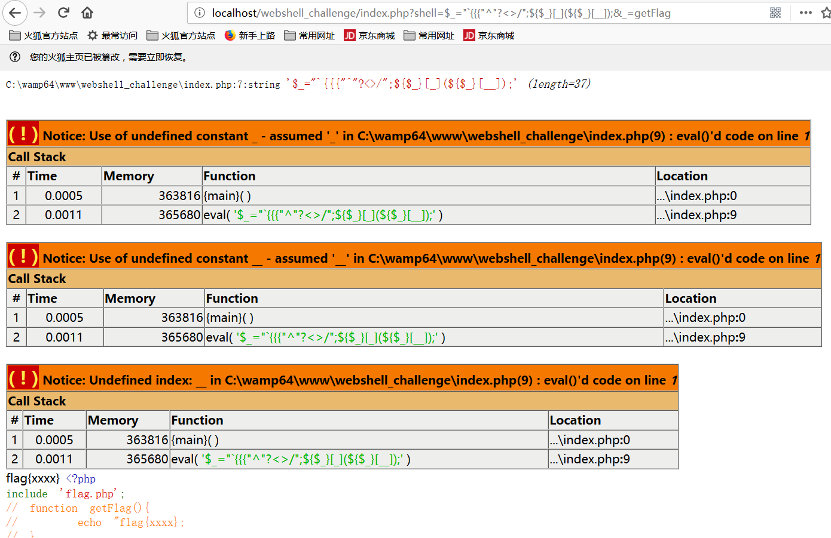Click ...\index.php:9 in third table
This screenshot has width=831, height=538.
pyautogui.click(x=589, y=459)
